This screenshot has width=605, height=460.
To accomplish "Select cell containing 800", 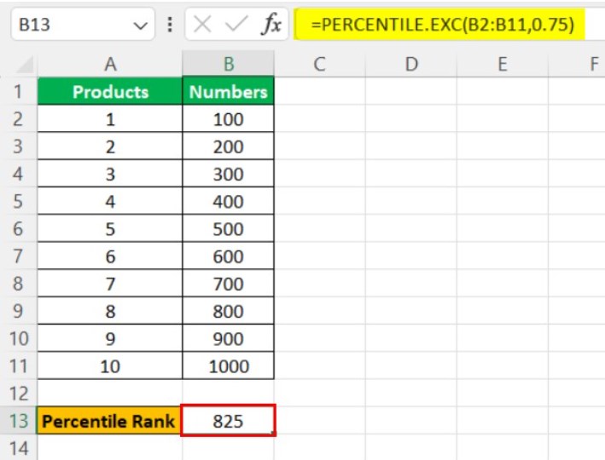I will [228, 311].
